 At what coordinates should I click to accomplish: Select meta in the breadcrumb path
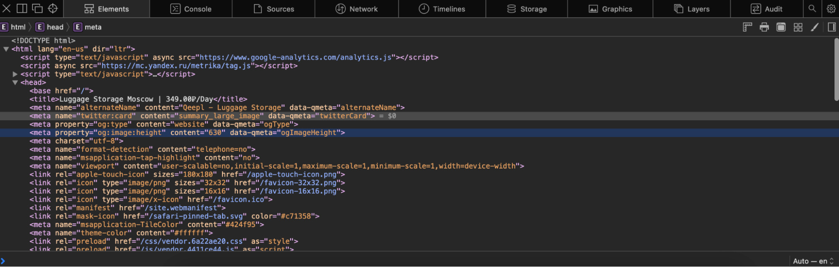88,27
